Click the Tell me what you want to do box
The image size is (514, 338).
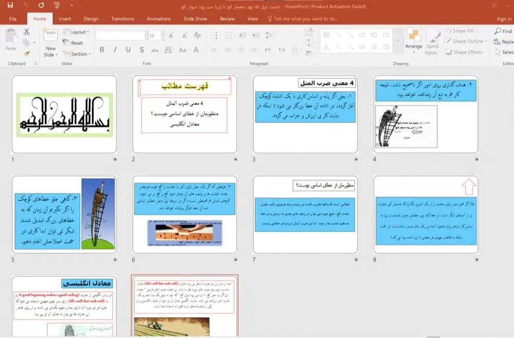303,19
